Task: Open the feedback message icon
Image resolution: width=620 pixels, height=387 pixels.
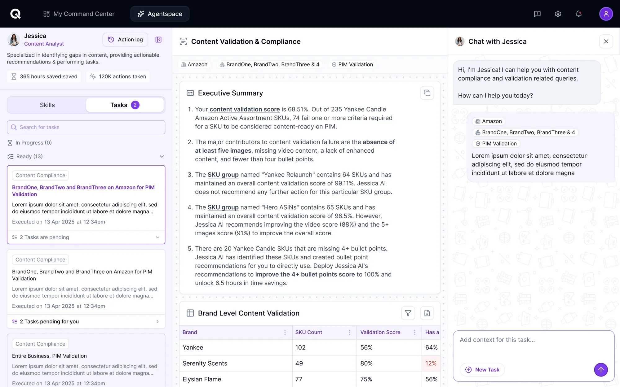Action: [x=537, y=14]
